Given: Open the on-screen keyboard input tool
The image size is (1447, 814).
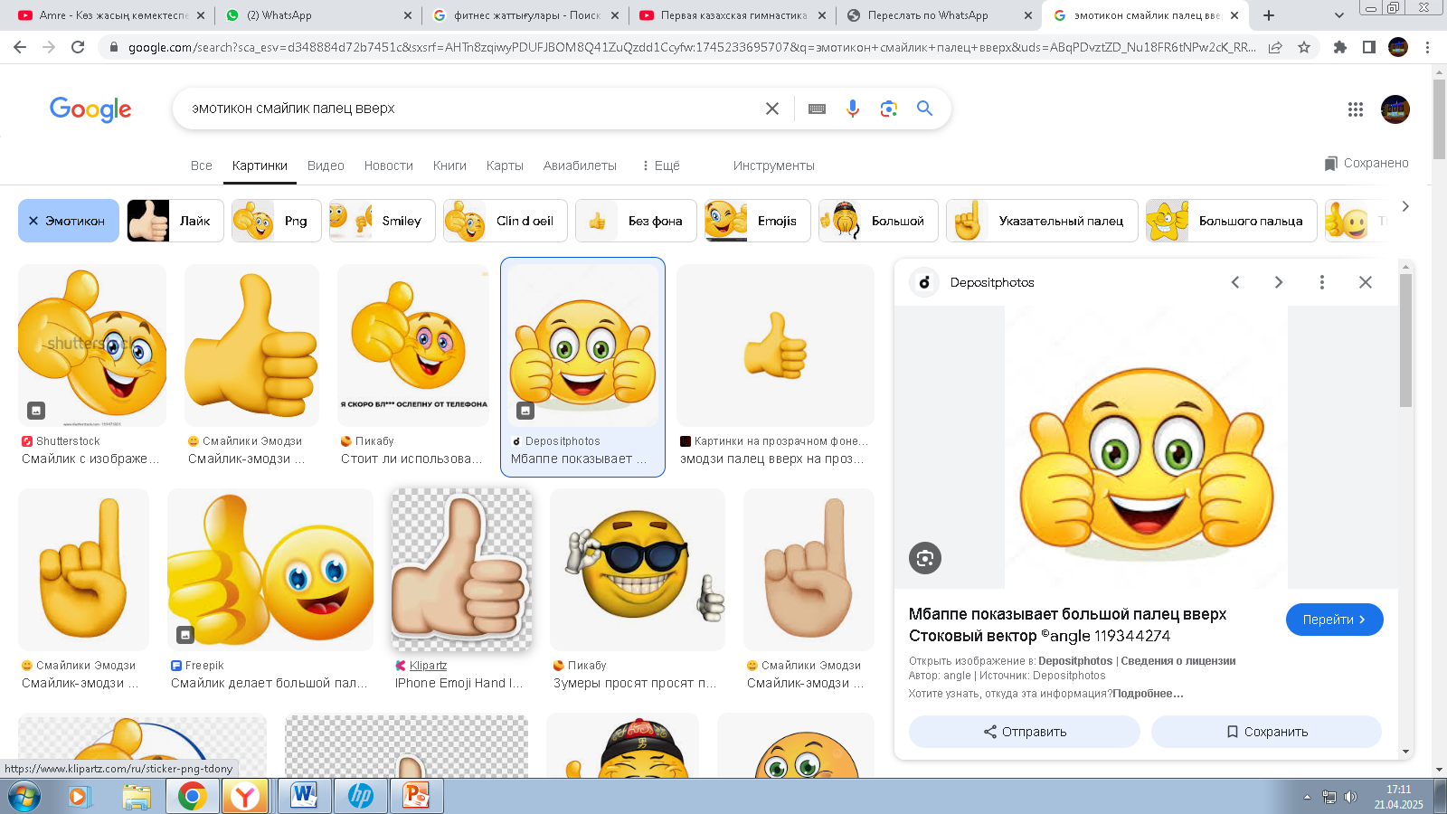Looking at the screenshot, I should click(x=817, y=109).
